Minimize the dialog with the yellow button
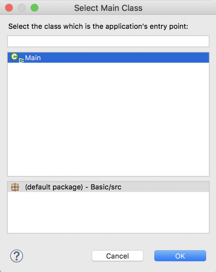 coord(22,8)
